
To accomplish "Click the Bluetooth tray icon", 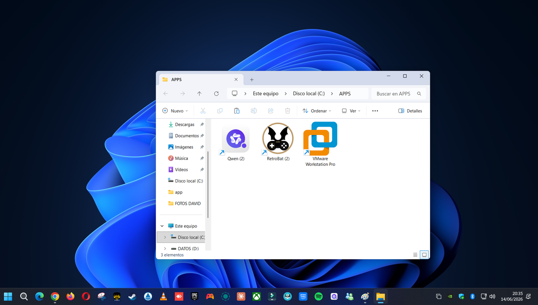I will point(472,296).
